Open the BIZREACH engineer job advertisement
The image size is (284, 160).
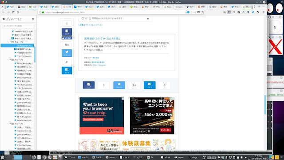[152, 116]
